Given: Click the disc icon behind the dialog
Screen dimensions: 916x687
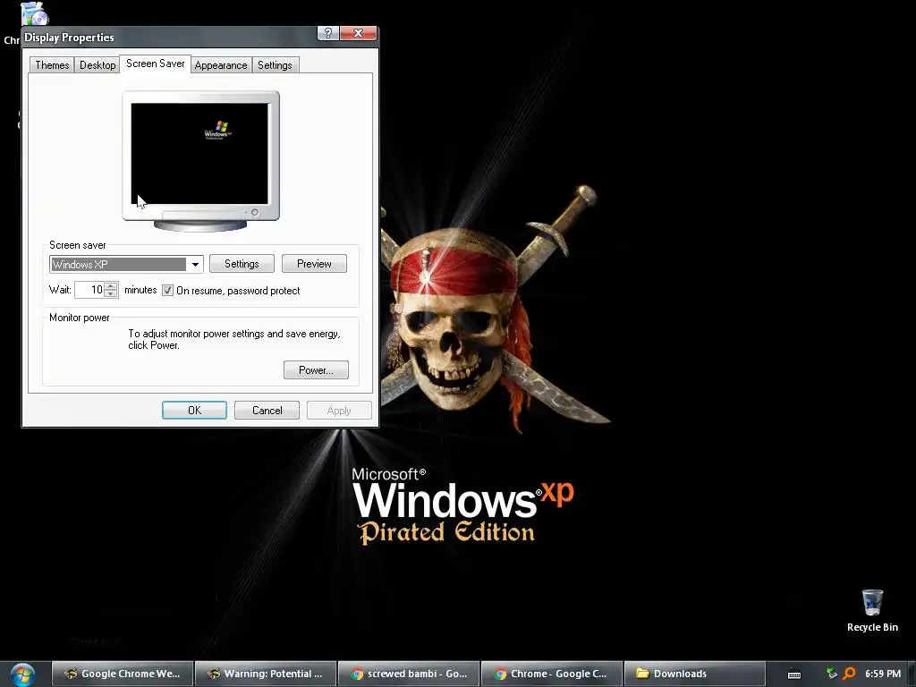Looking at the screenshot, I should tap(34, 13).
